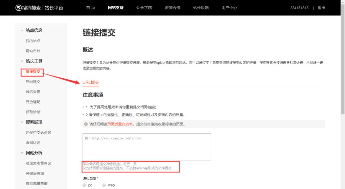This screenshot has width=345, height=189.
Task: Click the Sogou search logo icon
Action: point(19,8)
